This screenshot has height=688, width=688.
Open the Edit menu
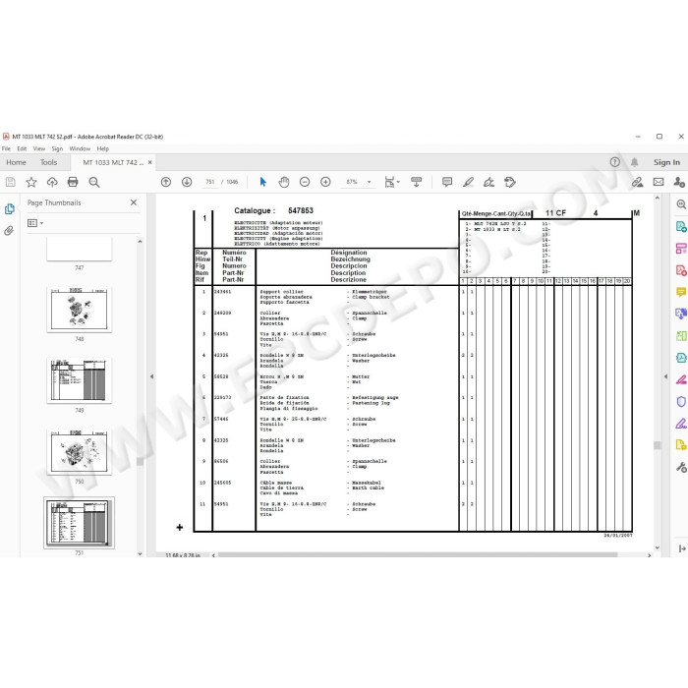click(x=22, y=148)
